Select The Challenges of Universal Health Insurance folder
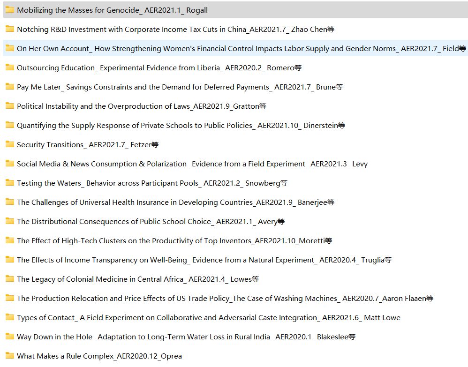468x367 pixels. (175, 202)
